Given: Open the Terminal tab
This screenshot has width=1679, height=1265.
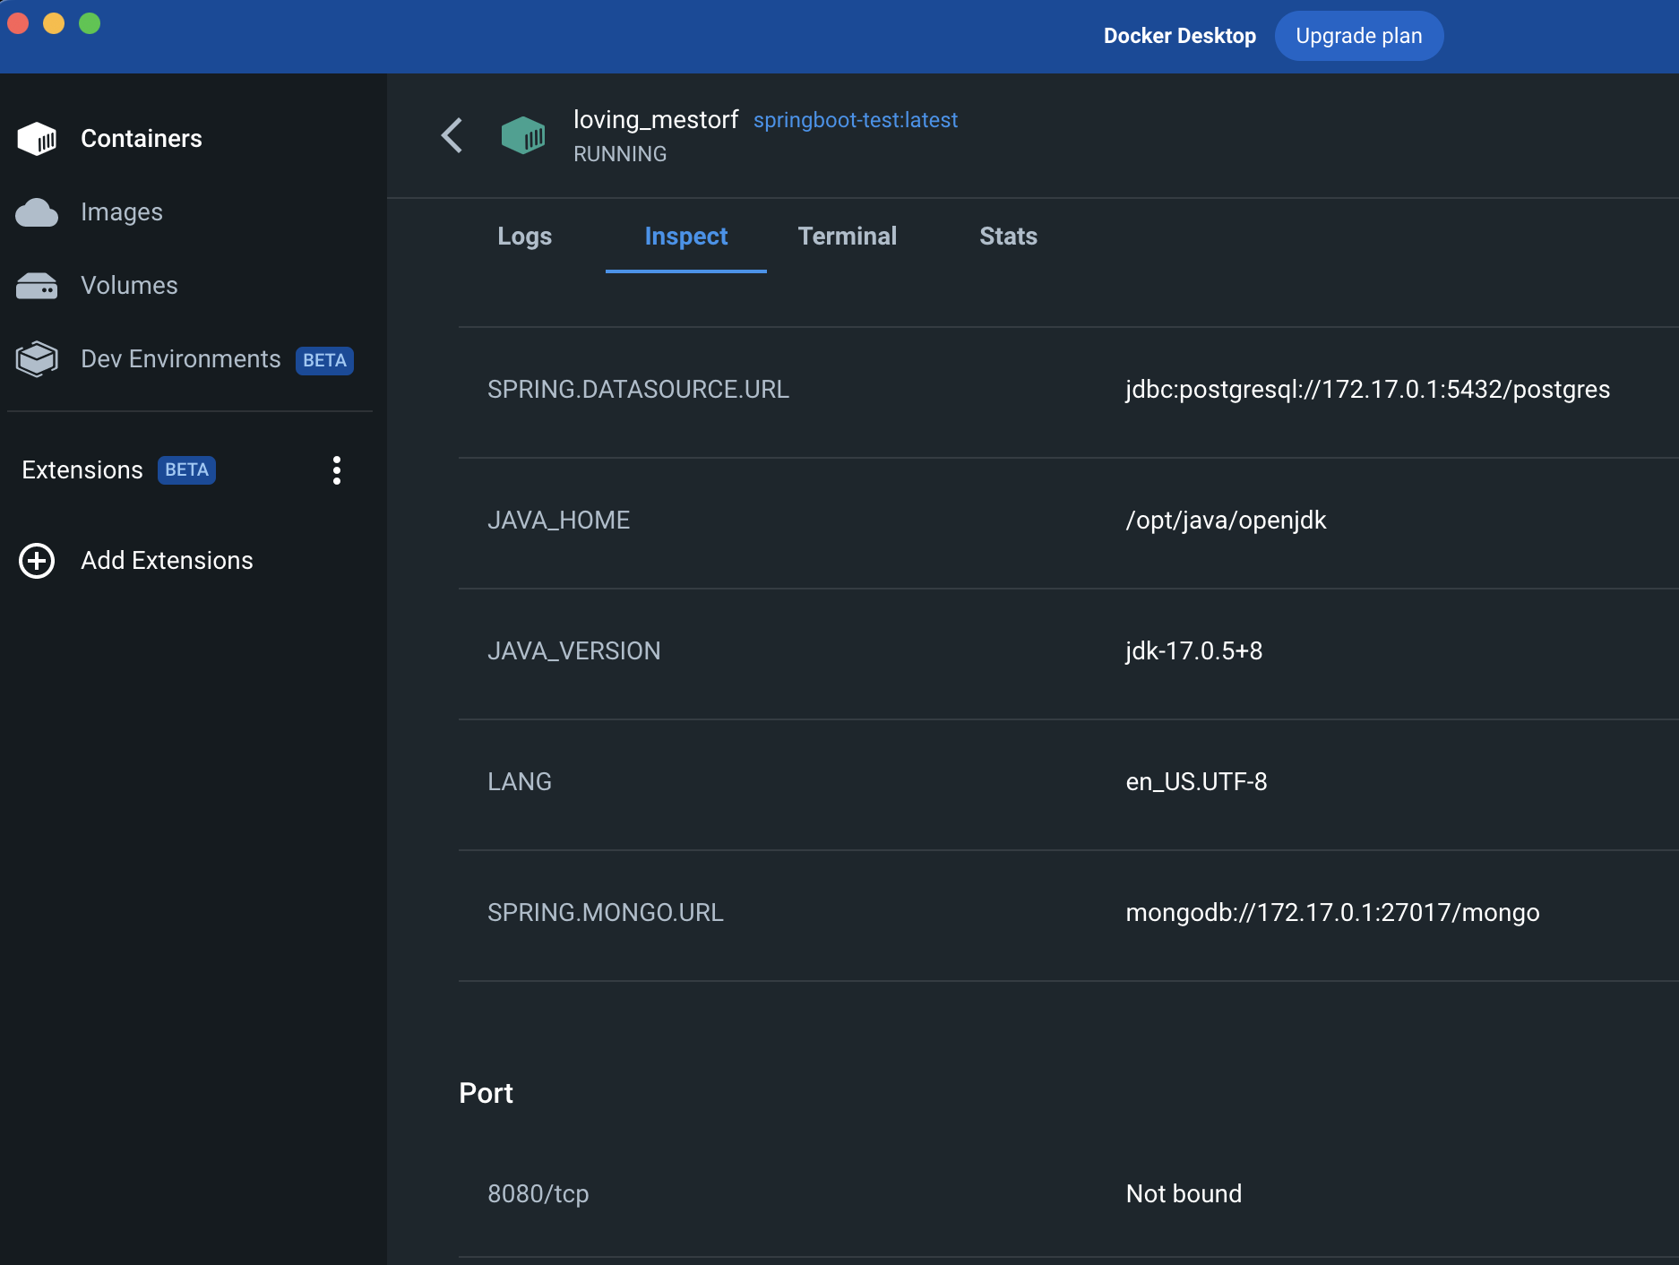Looking at the screenshot, I should click(848, 237).
